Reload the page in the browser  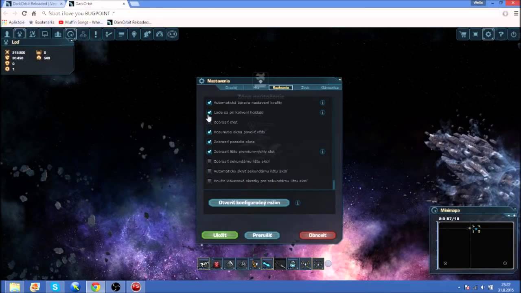point(24,13)
